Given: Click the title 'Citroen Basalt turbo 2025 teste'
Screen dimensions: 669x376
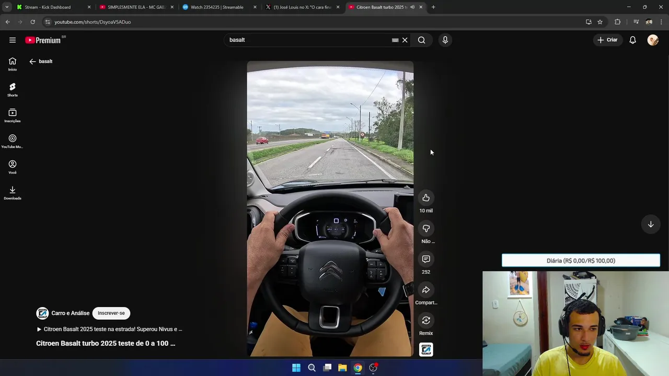Looking at the screenshot, I should tap(106, 343).
